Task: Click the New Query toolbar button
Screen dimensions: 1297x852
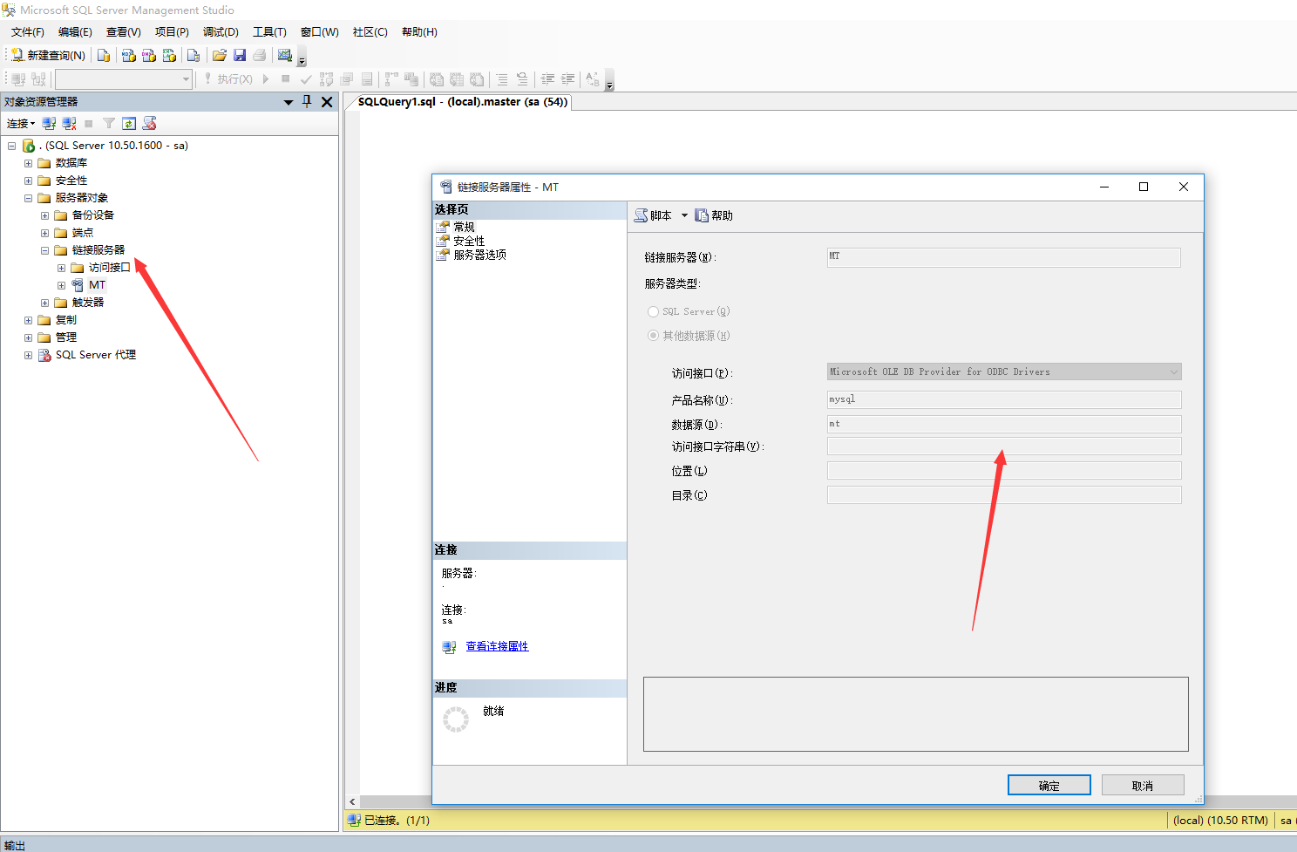Action: pyautogui.click(x=48, y=55)
